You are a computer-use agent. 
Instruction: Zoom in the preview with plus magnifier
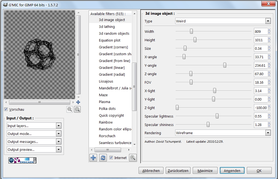77,109
